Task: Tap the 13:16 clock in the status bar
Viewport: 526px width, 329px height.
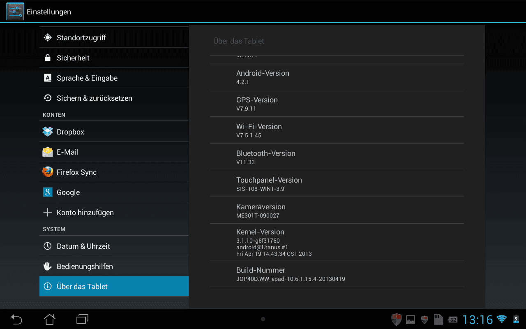Action: click(478, 320)
